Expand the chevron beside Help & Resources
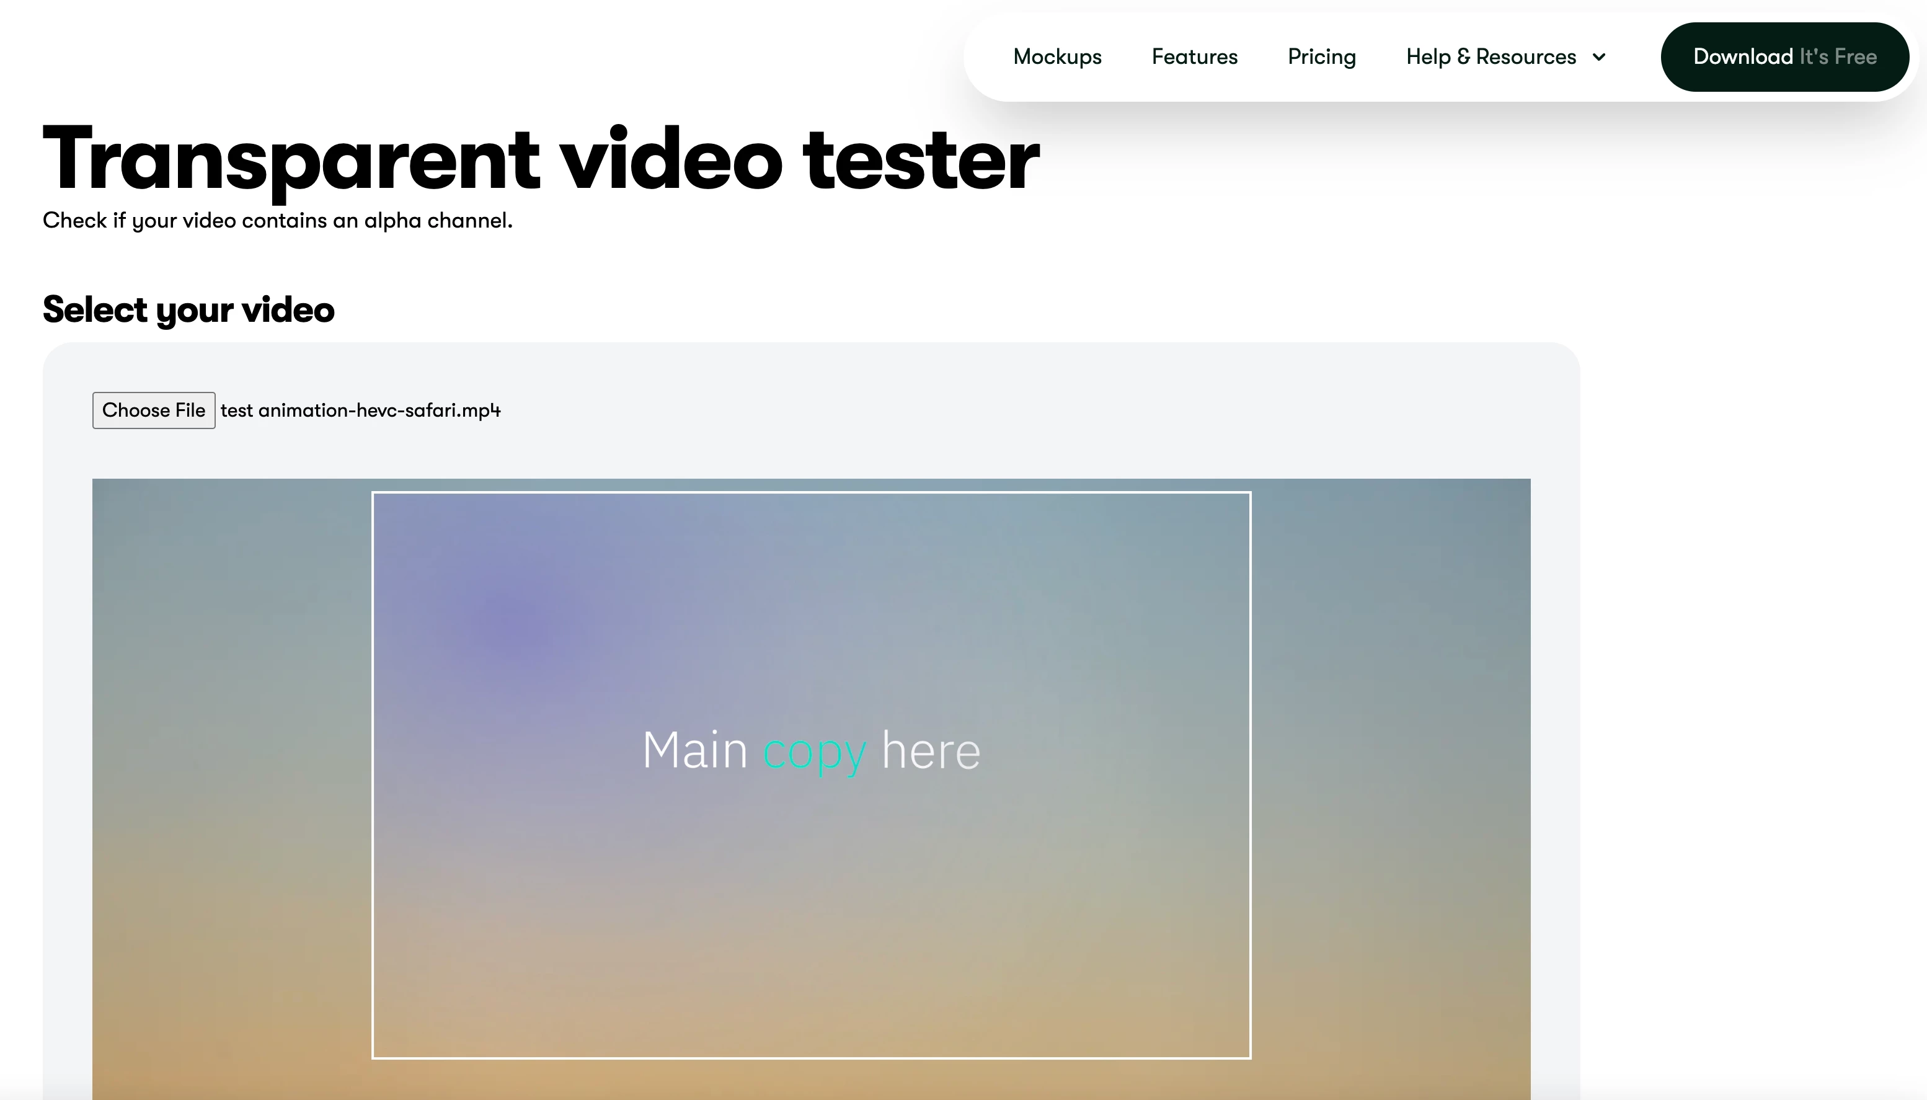 [x=1598, y=58]
